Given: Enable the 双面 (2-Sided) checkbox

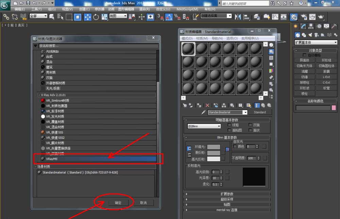Looking at the screenshot, I should point(250,125).
